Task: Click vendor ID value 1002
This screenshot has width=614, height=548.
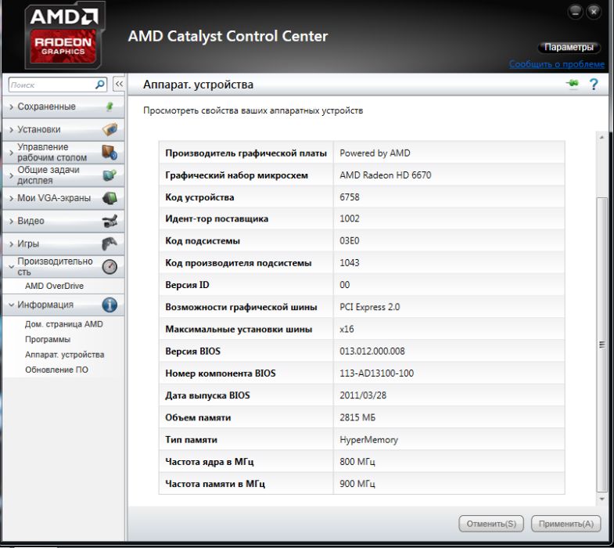Action: pyautogui.click(x=350, y=218)
